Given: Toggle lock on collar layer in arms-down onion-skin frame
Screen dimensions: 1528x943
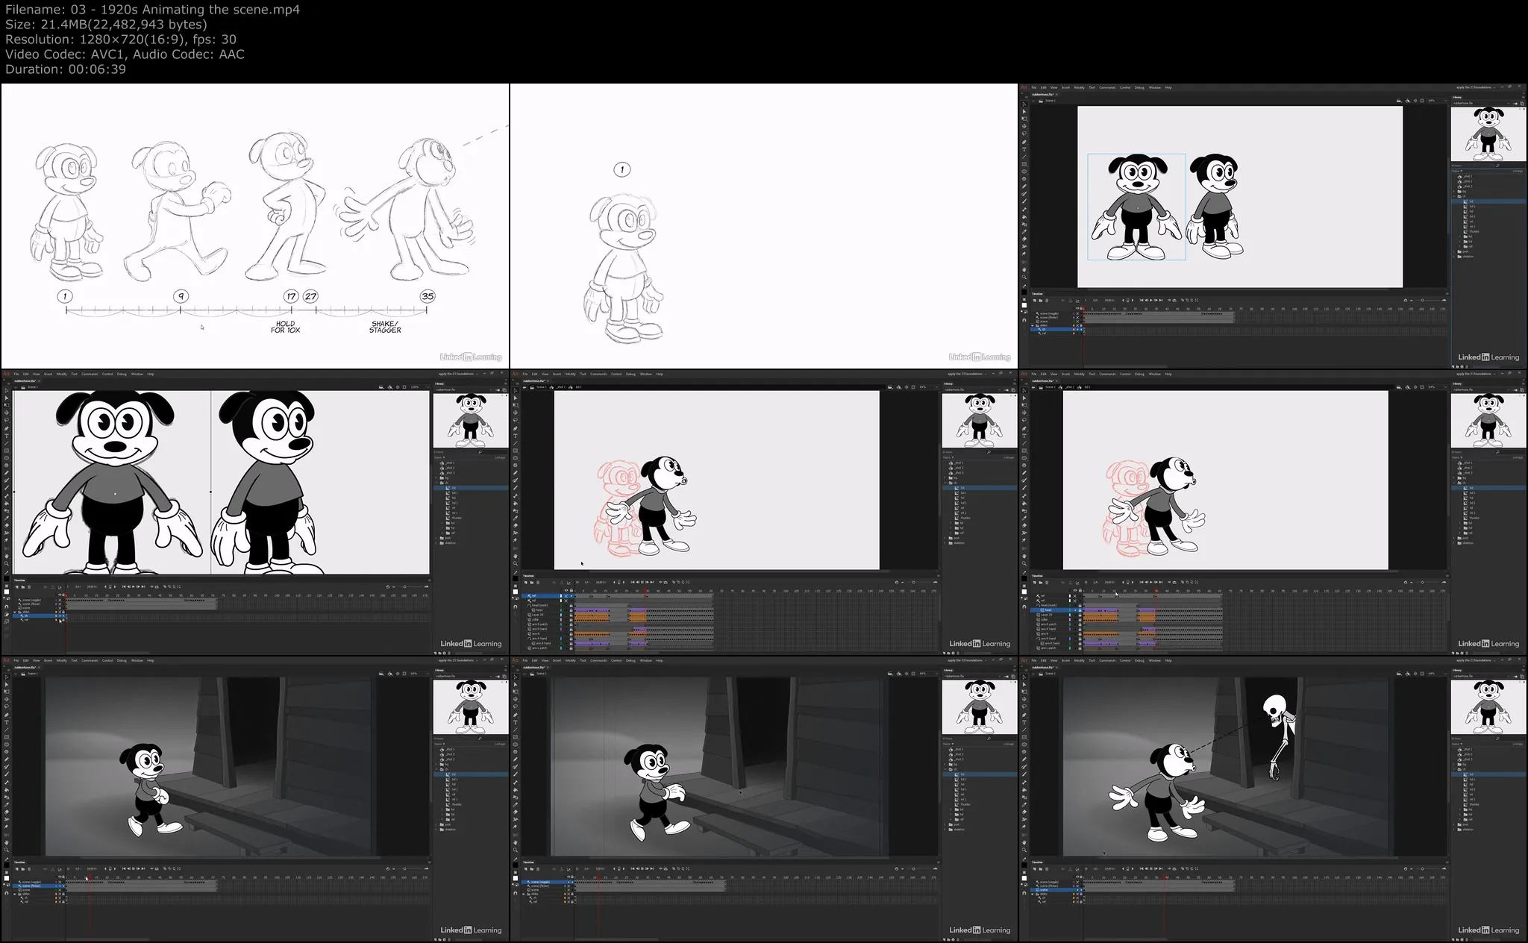Looking at the screenshot, I should pyautogui.click(x=572, y=620).
